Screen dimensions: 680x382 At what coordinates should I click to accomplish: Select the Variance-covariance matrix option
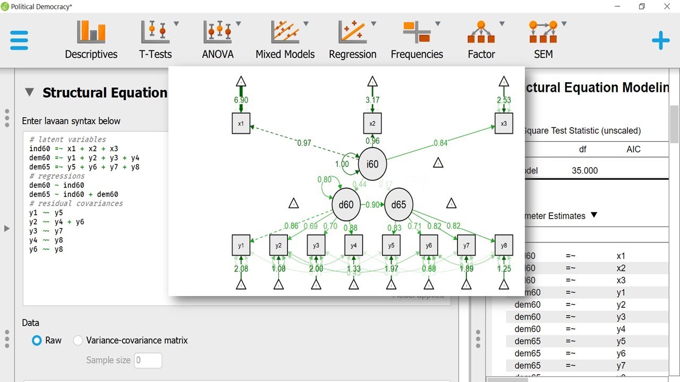pos(78,341)
